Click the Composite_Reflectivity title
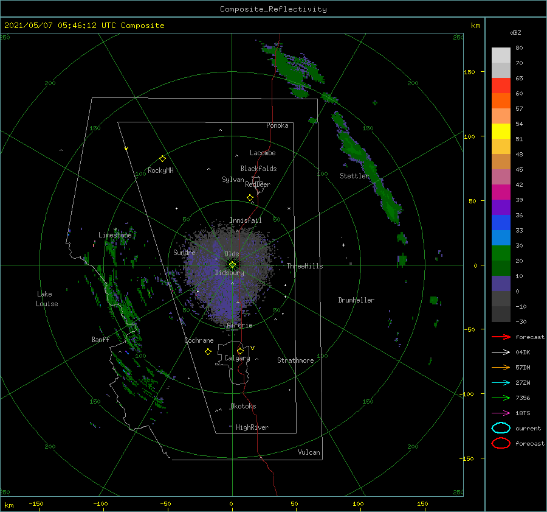This screenshot has height=512, width=547. [x=273, y=9]
